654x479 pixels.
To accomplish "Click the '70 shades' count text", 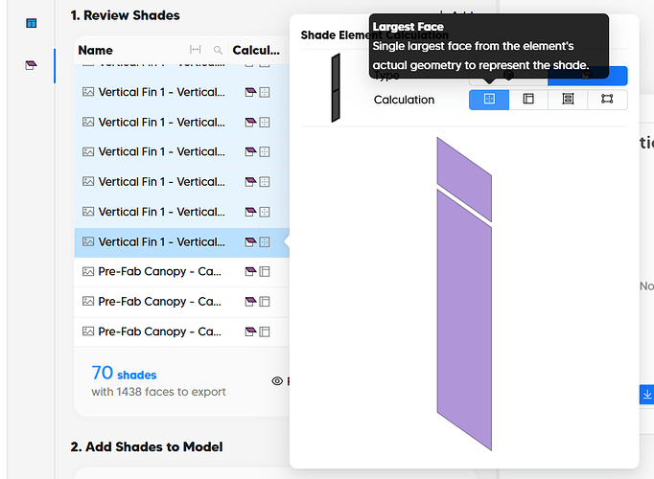I will tap(124, 374).
